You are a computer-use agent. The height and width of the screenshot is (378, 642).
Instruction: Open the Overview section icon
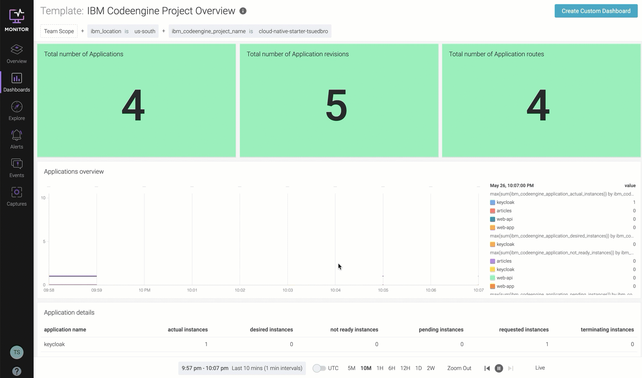click(17, 49)
